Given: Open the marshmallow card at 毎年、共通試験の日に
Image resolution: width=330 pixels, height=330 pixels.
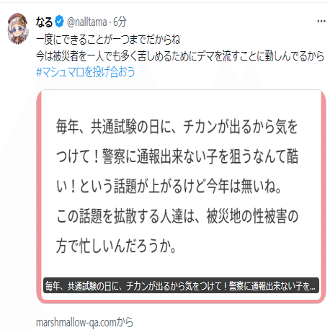Looking at the screenshot, I should tap(182, 196).
